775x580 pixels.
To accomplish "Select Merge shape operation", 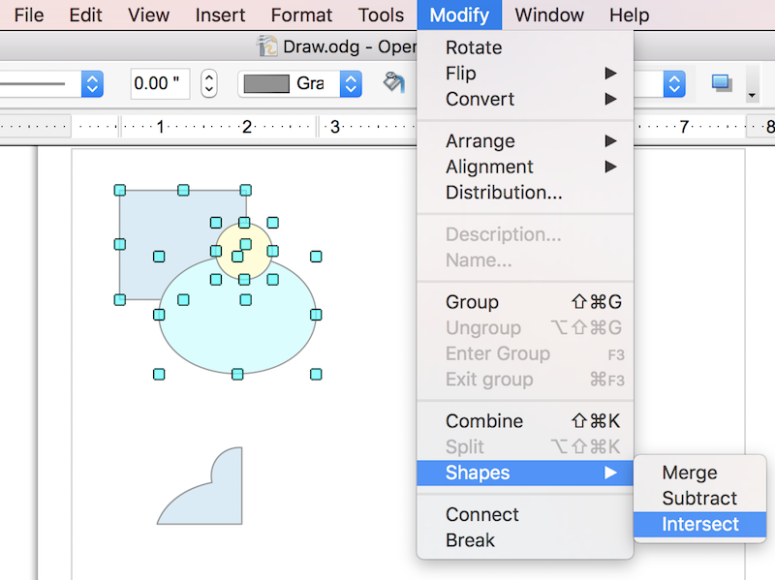I will pos(689,473).
